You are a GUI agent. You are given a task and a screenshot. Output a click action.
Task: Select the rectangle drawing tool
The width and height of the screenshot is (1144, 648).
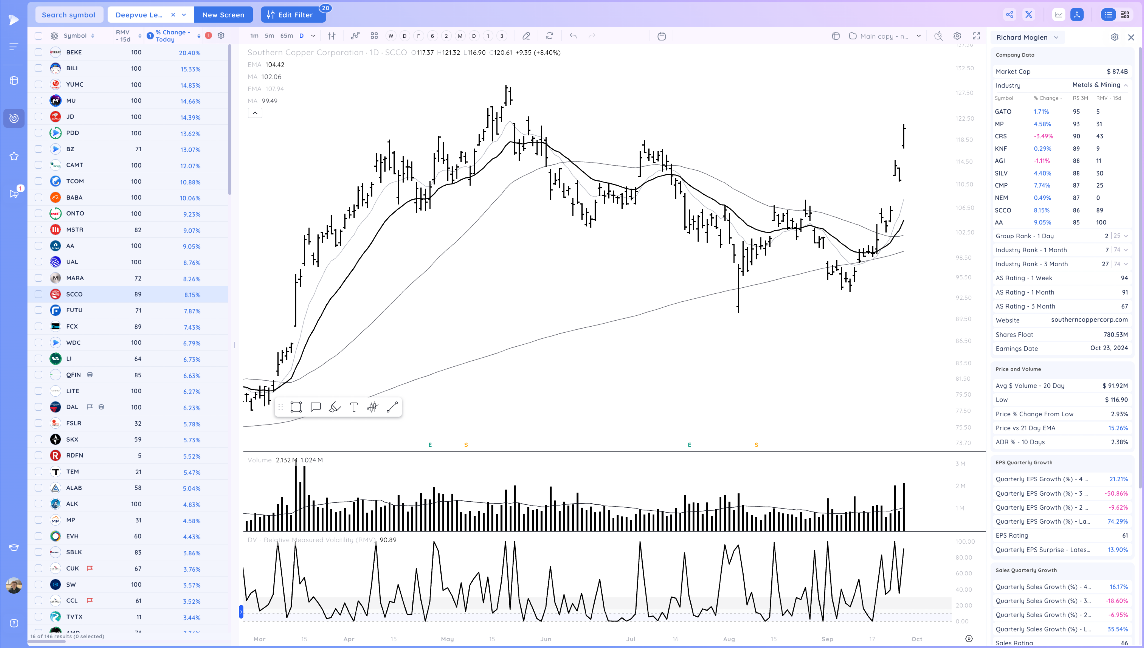click(296, 407)
